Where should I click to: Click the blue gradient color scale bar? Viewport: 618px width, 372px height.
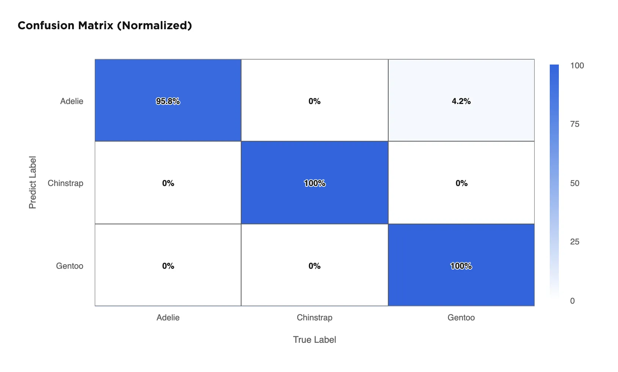[554, 182]
